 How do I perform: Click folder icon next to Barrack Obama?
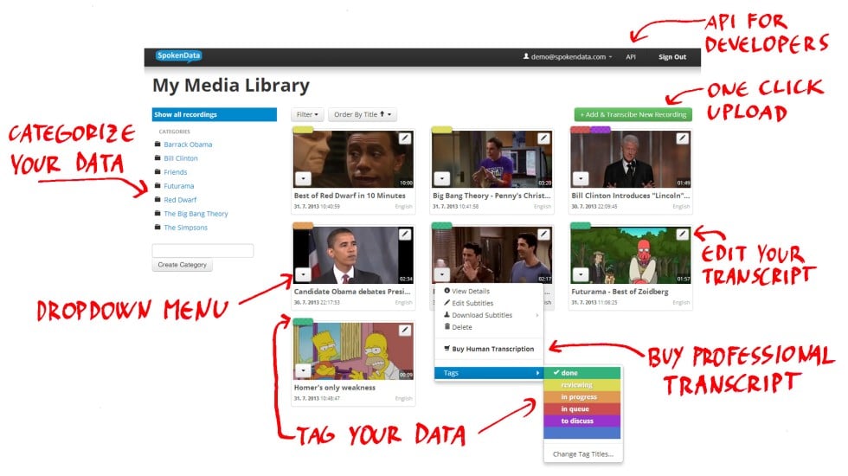(x=157, y=144)
